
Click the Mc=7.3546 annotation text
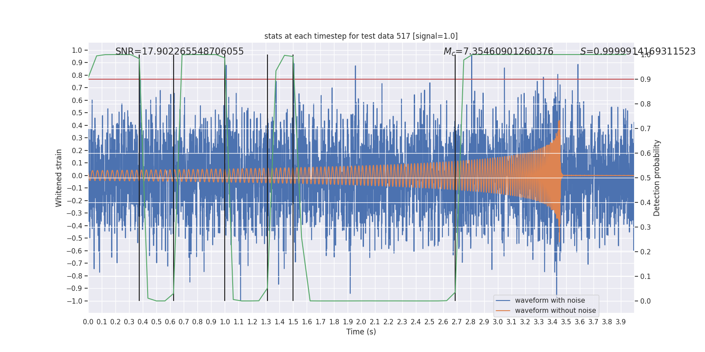[x=498, y=51]
